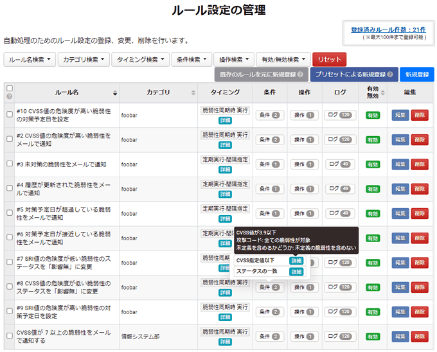437x352 pixels.
Task: Open the ルール名検索 dropdown
Action: click(29, 60)
